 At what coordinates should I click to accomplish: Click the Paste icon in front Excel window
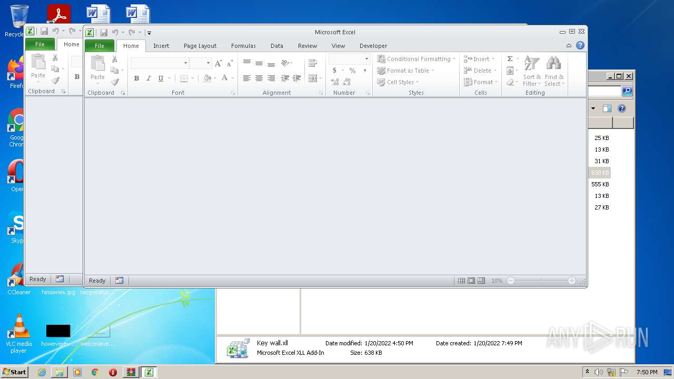point(97,63)
